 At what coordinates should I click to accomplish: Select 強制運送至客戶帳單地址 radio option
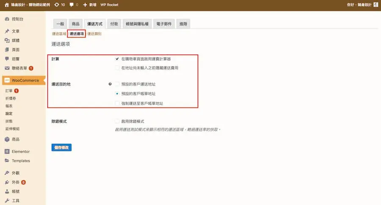[117, 103]
